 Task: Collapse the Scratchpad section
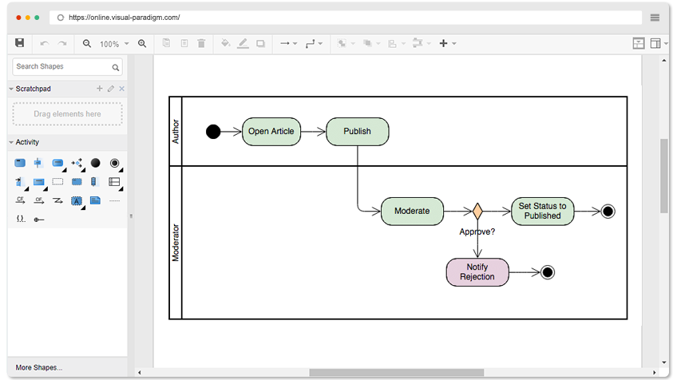coord(11,89)
